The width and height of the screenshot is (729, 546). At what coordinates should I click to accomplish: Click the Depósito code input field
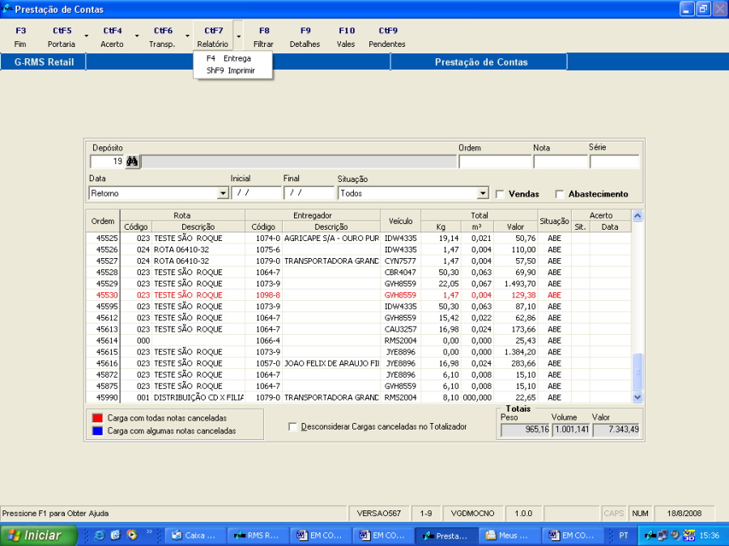point(107,162)
